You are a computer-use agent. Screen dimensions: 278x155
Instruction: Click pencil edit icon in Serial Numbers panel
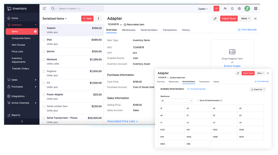click(238, 73)
